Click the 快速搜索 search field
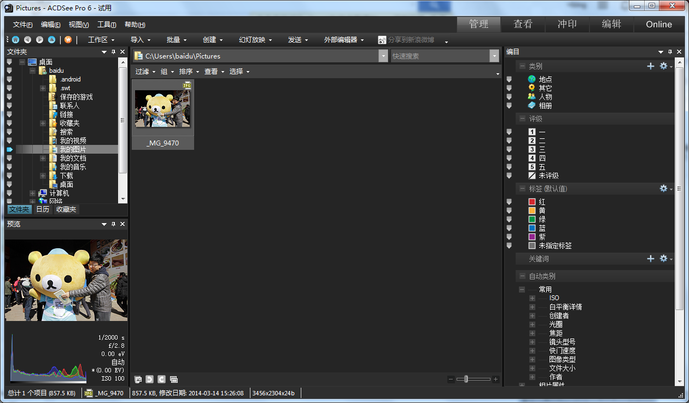 [x=441, y=56]
